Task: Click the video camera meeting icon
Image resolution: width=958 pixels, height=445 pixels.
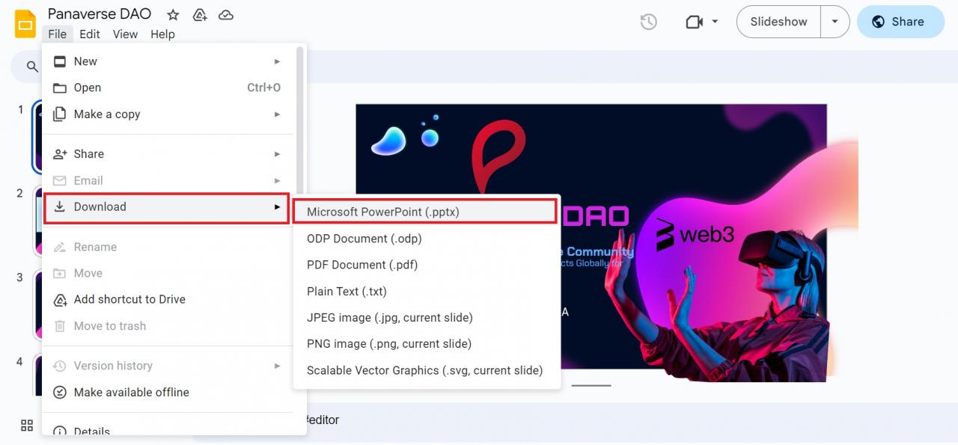Action: pyautogui.click(x=695, y=22)
